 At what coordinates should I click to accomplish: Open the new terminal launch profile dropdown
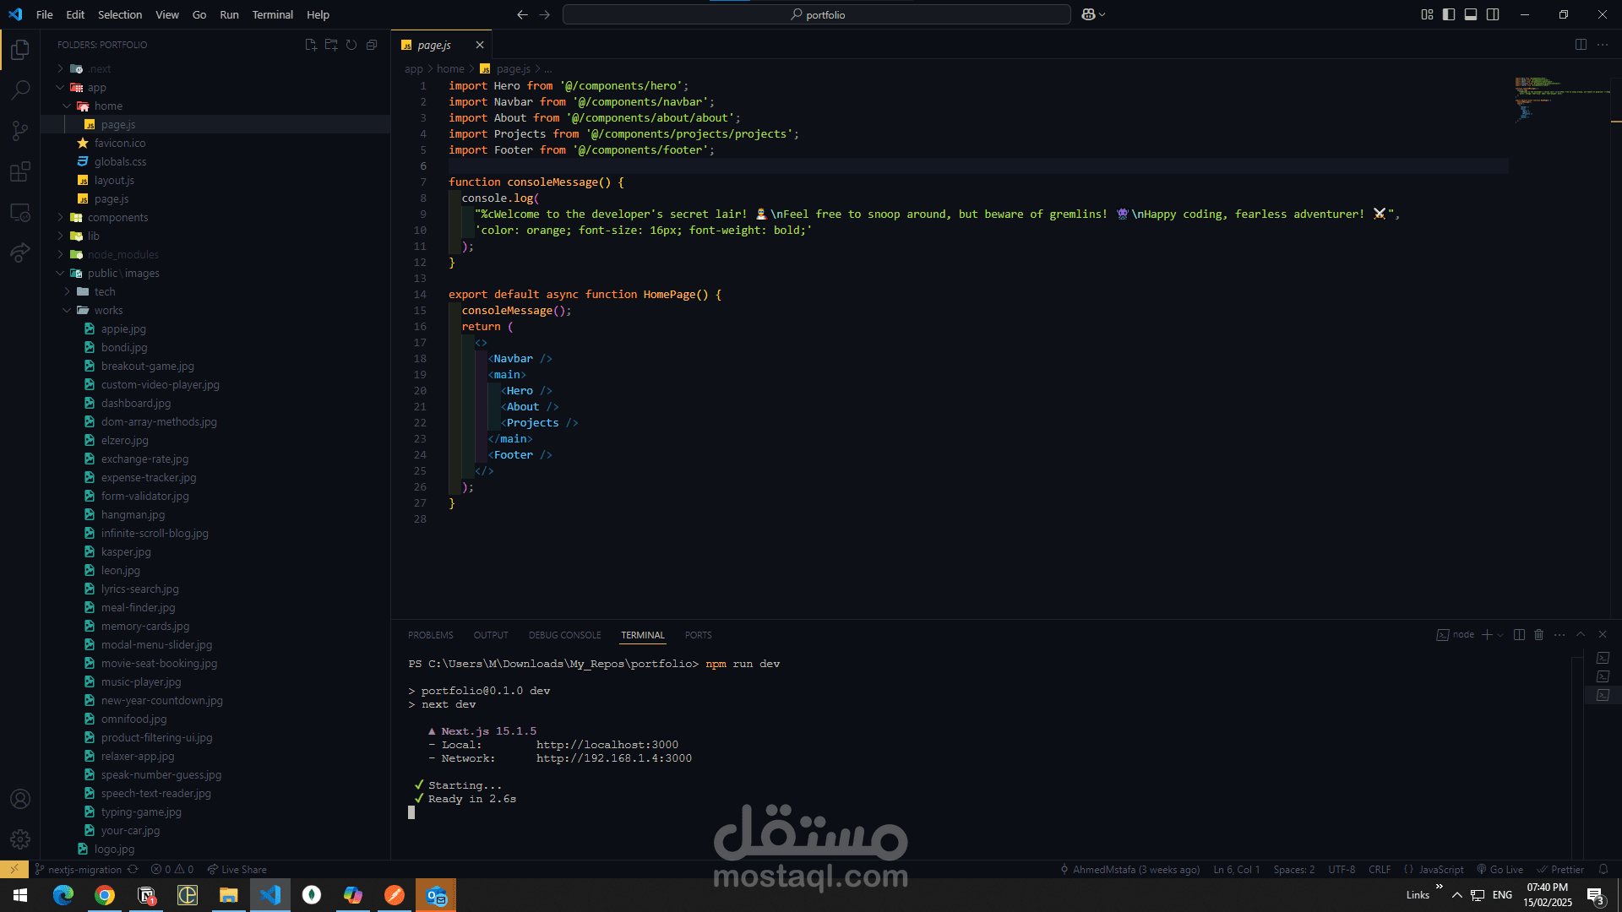[x=1500, y=635]
